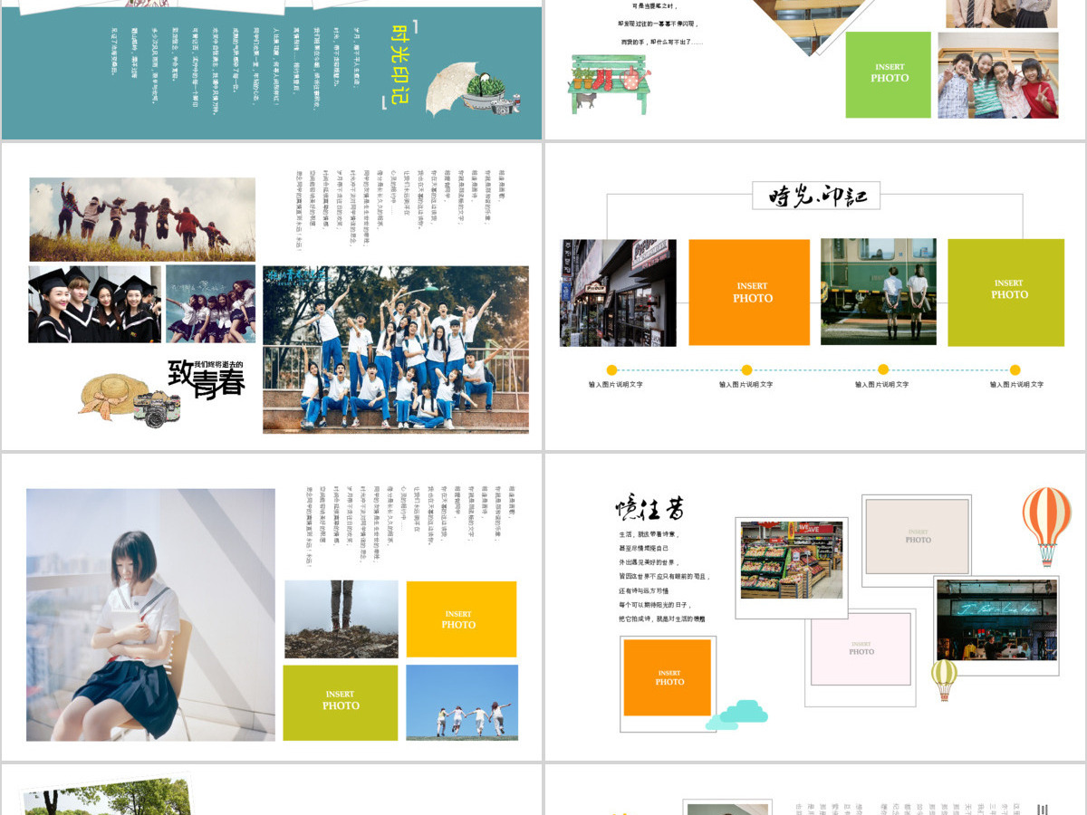Select the yellow 时光印记 title on teal slide
Image resolution: width=1087 pixels, height=815 pixels.
[401, 63]
